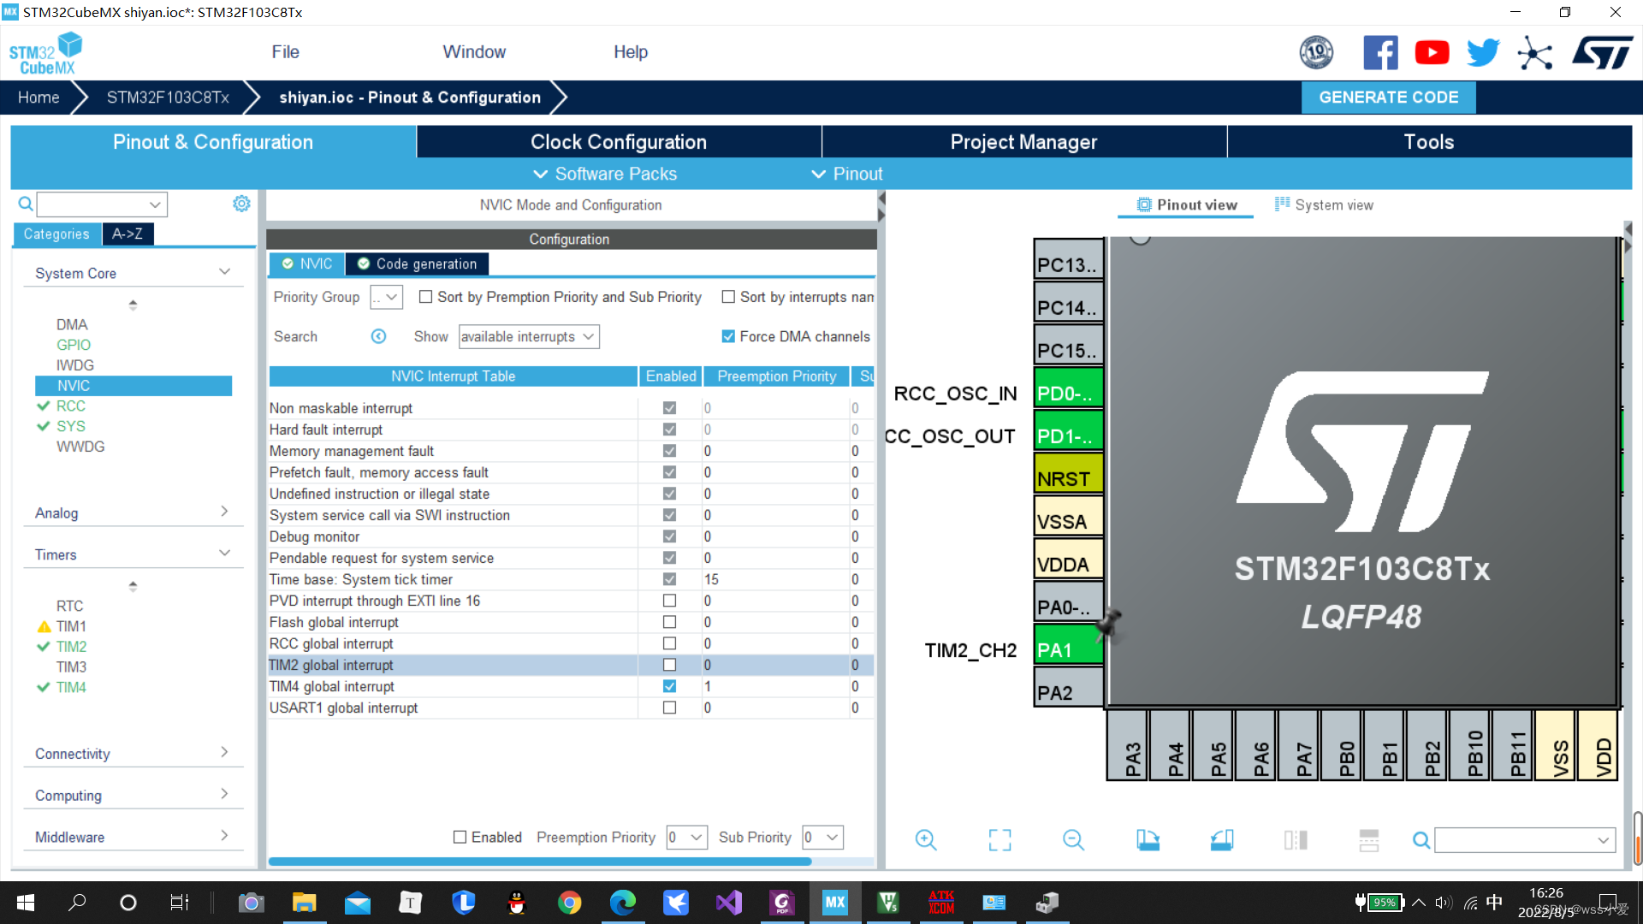Open Visual Studio from the taskbar
This screenshot has width=1643, height=924.
tap(728, 903)
